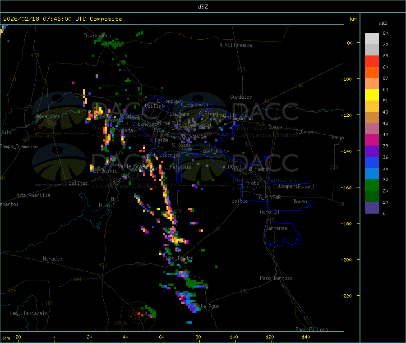Click the J_Prats map label

(250, 183)
